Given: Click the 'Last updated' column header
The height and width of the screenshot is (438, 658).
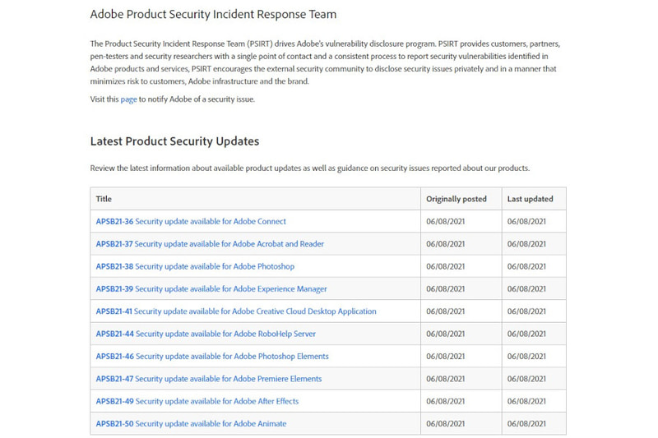Looking at the screenshot, I should tap(531, 199).
